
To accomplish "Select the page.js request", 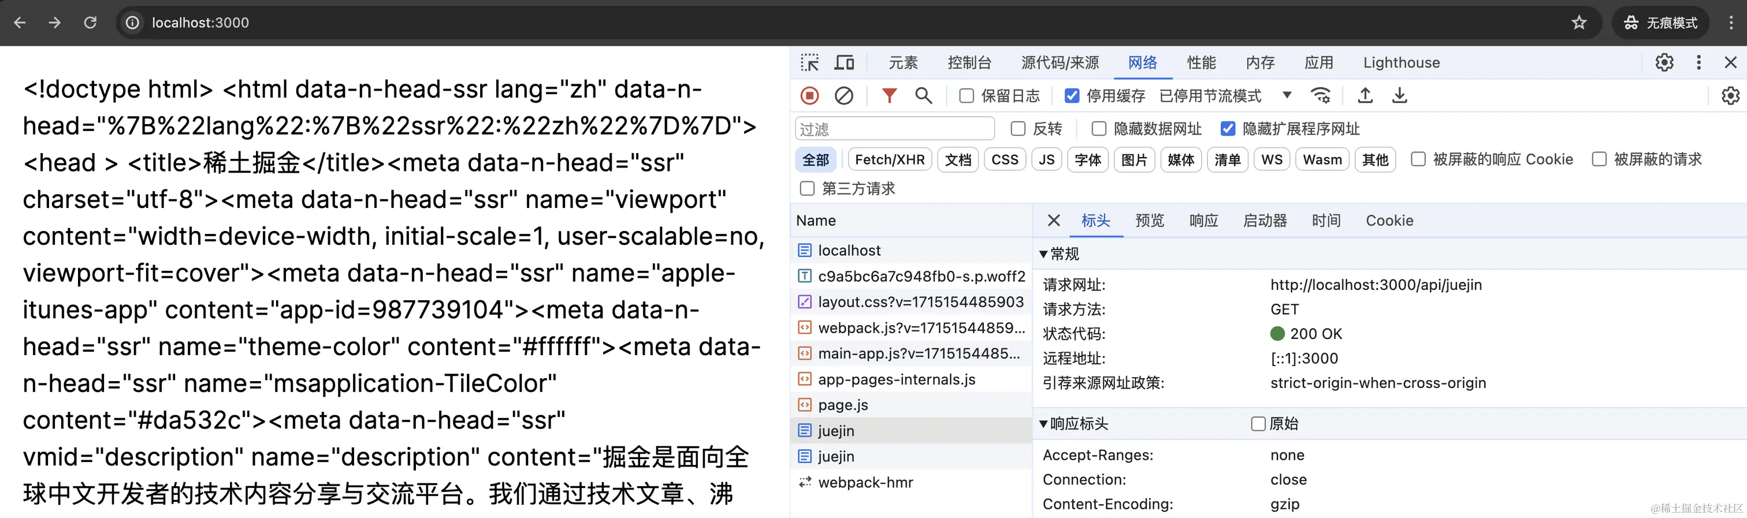I will coord(911,405).
